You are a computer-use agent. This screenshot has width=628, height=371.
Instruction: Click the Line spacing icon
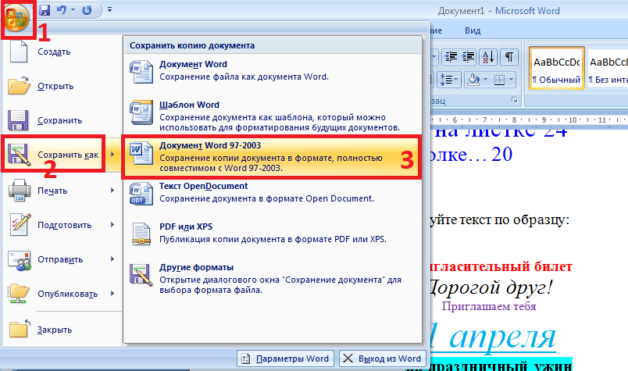[x=449, y=80]
